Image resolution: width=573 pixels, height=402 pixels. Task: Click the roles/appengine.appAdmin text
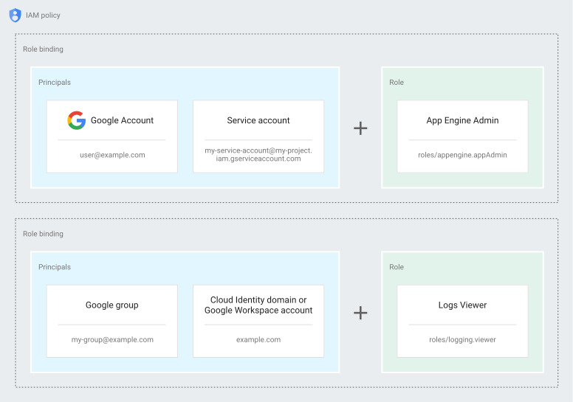[463, 155]
